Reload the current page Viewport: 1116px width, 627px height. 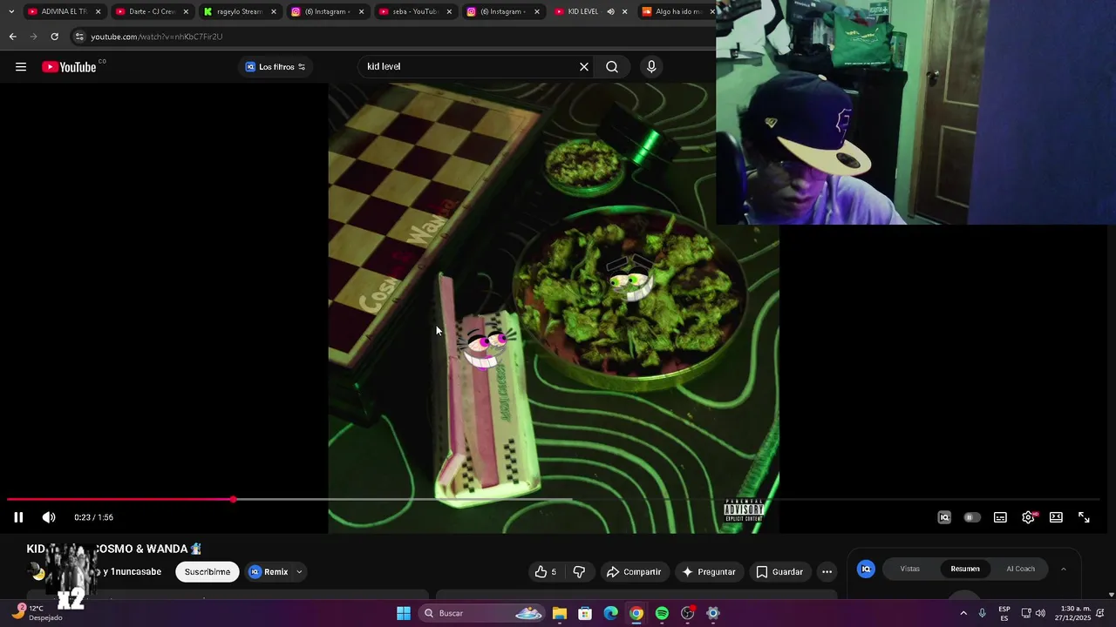(54, 37)
